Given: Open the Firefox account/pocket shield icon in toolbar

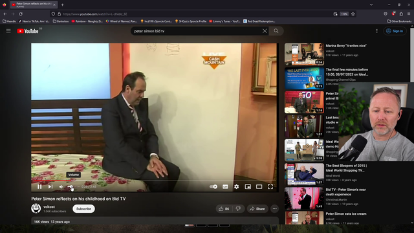Looking at the screenshot, I should coord(386,14).
